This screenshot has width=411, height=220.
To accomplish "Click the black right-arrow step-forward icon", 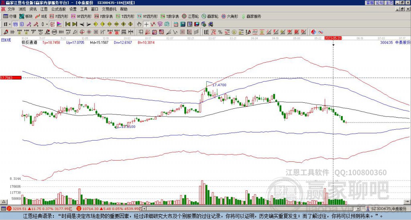I will (89, 24).
